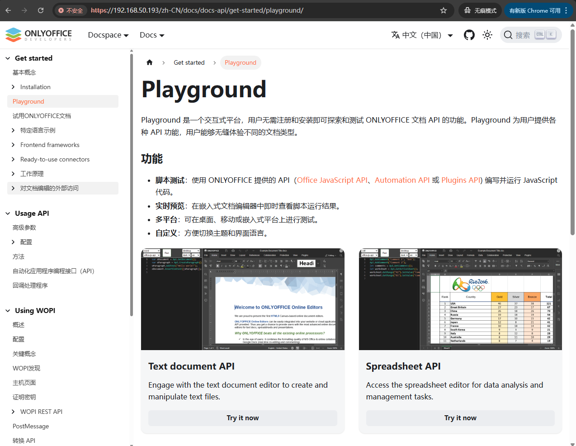The width and height of the screenshot is (576, 446).
Task: Click the incognito mode indicator
Action: pyautogui.click(x=480, y=10)
